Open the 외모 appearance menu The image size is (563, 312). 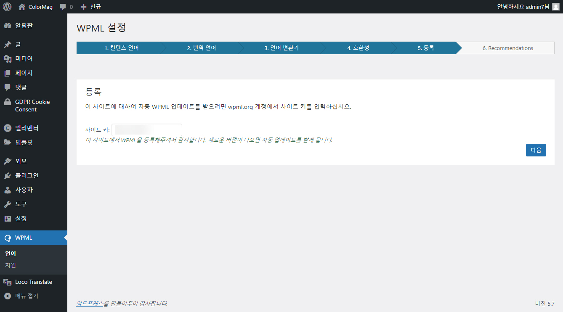tap(34, 161)
